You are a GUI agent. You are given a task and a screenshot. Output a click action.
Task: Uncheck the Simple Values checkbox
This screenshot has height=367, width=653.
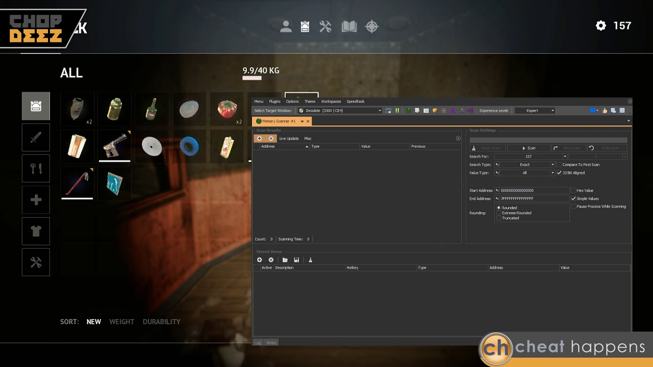click(573, 199)
